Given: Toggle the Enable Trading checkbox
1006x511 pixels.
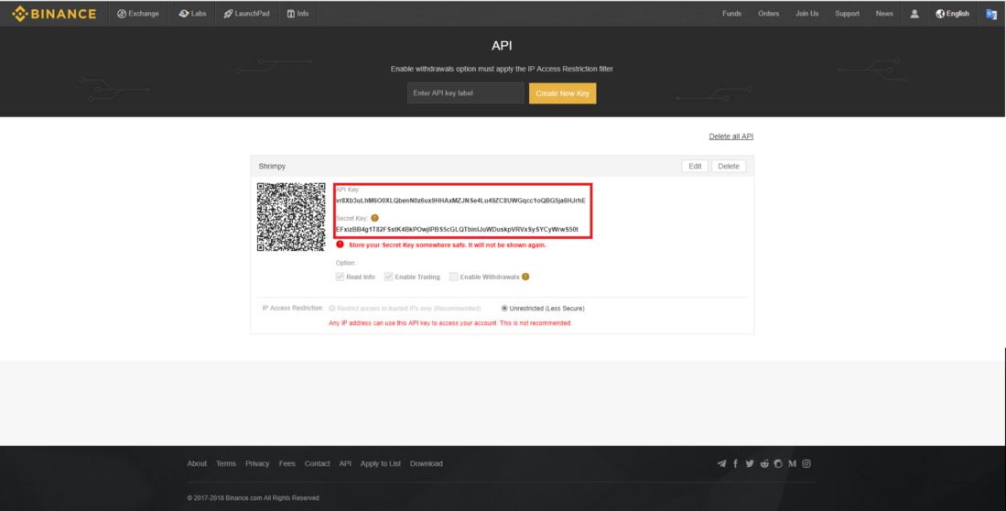Looking at the screenshot, I should click(x=389, y=277).
